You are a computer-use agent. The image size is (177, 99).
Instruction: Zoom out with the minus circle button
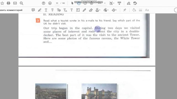click(85, 3)
